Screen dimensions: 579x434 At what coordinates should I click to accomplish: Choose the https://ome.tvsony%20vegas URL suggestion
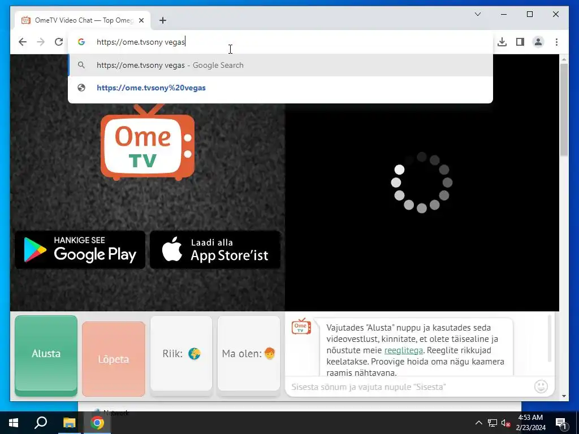tap(280, 88)
